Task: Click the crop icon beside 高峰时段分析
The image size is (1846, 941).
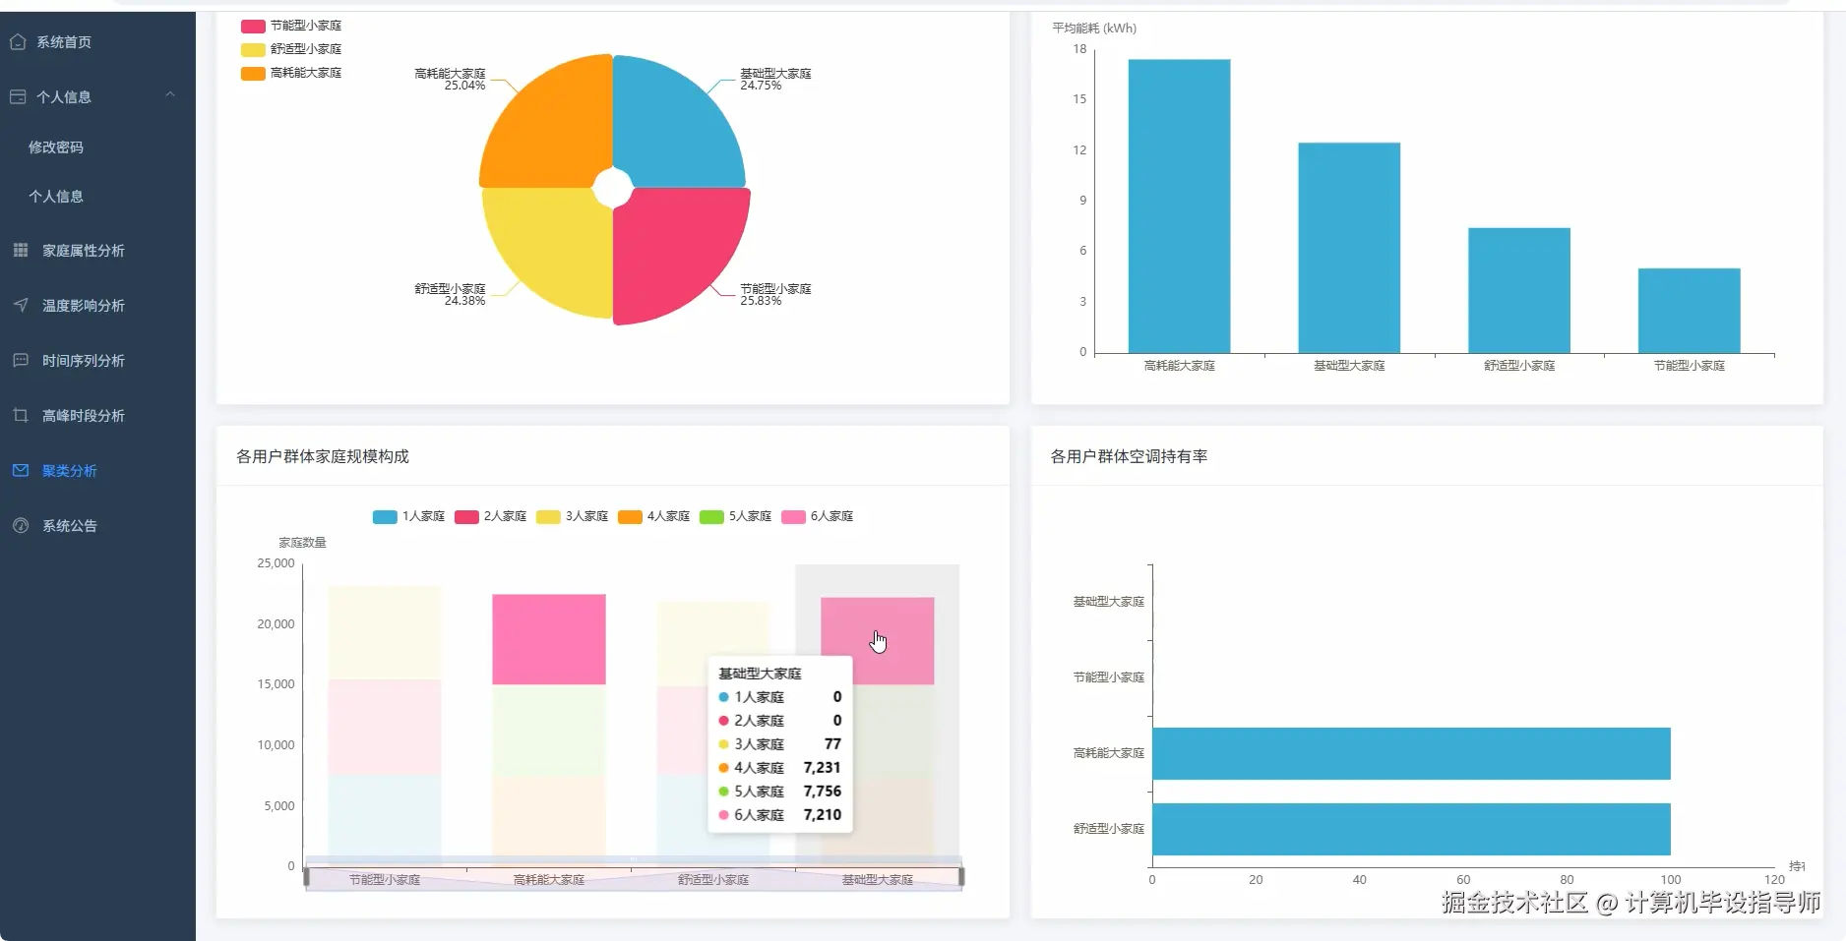Action: (21, 415)
